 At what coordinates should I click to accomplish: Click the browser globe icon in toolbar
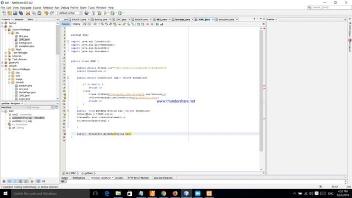coord(86,13)
